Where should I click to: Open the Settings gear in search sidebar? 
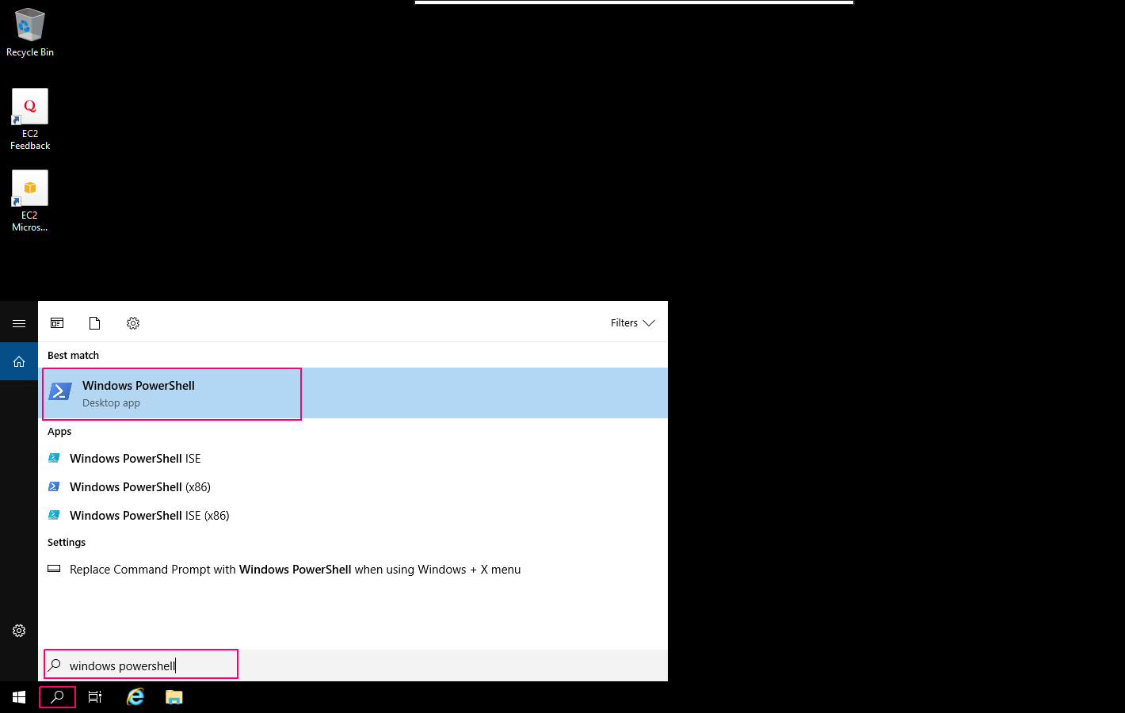pos(19,631)
